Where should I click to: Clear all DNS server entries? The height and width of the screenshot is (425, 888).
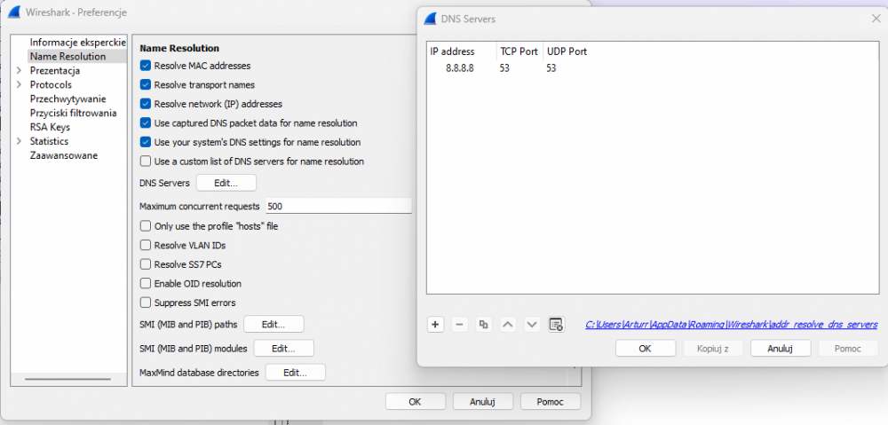coord(556,325)
